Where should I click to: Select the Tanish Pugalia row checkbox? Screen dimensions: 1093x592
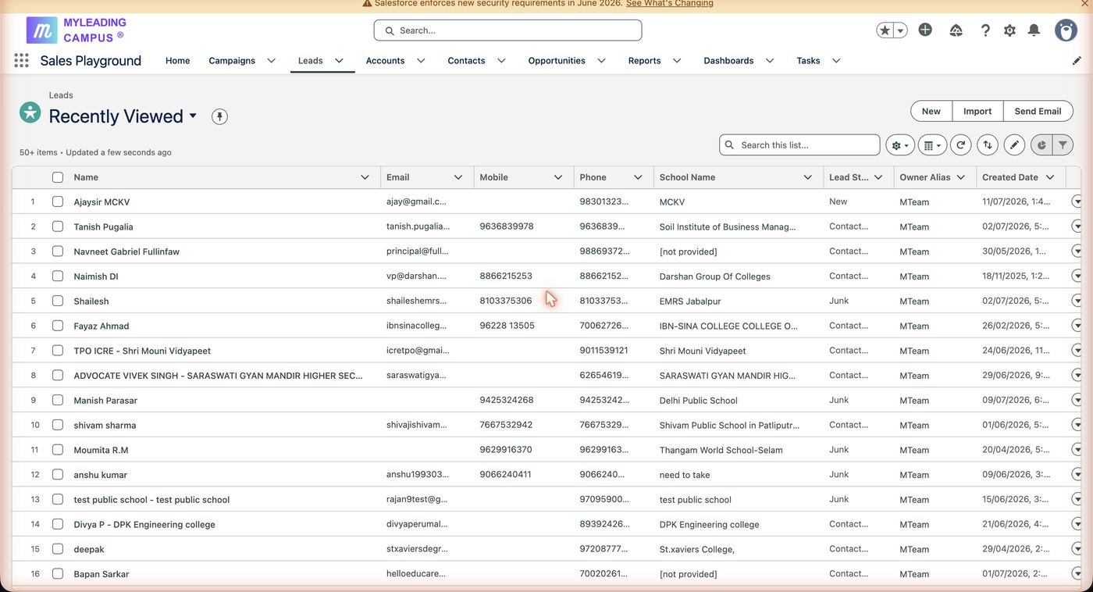[x=58, y=226]
